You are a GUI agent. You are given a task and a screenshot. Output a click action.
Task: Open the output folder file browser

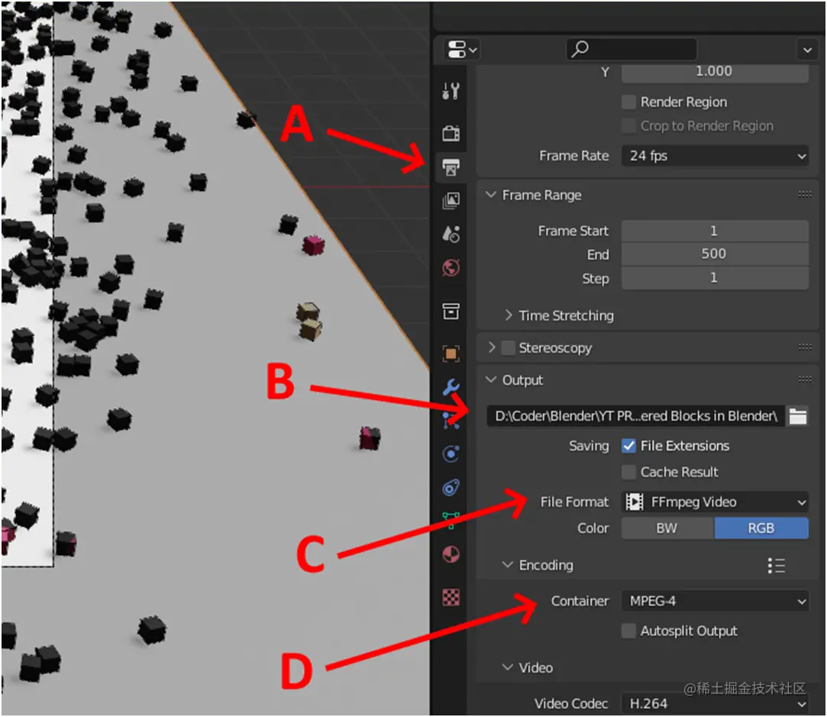pyautogui.click(x=797, y=416)
